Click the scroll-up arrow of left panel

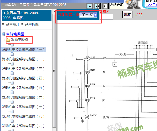coord(54,12)
